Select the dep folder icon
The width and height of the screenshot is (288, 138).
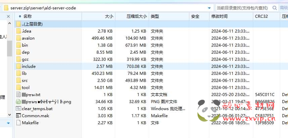[x=18, y=52]
